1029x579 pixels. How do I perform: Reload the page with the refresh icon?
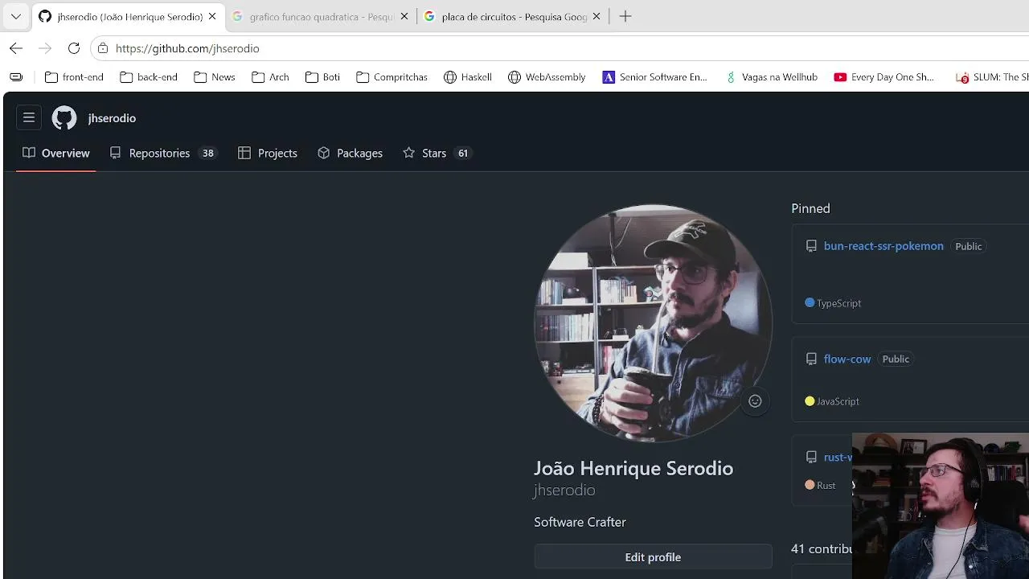tap(74, 48)
